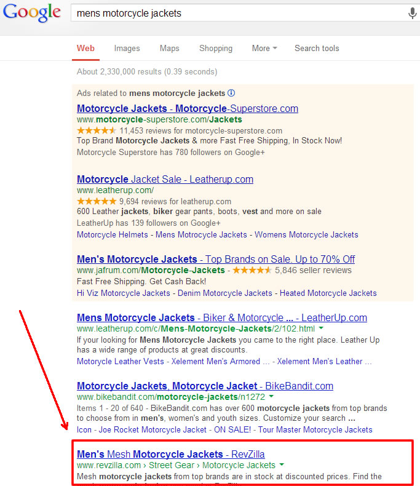
Task: Open the Shopping tab
Action: [x=216, y=49]
